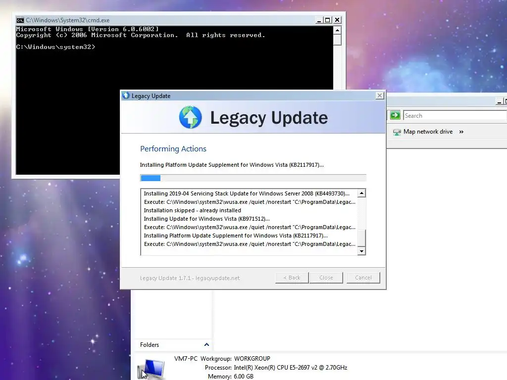Select the KB2117917 line in the log list
The image size is (507, 380).
236,236
